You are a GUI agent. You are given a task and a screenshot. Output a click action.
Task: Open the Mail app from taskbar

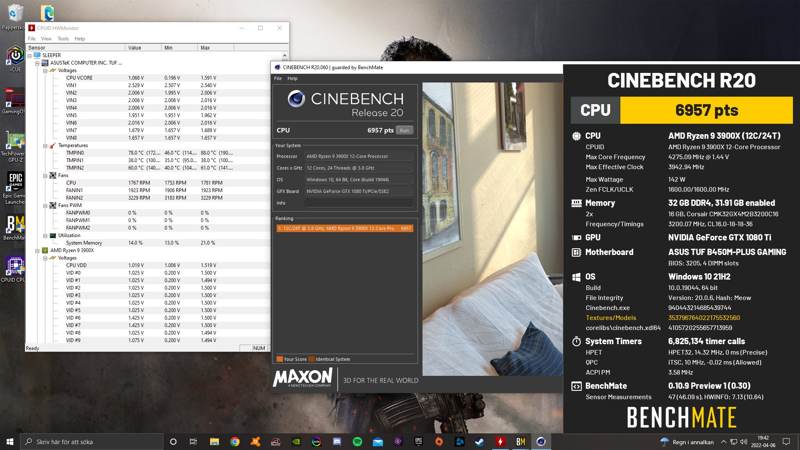[x=378, y=442]
